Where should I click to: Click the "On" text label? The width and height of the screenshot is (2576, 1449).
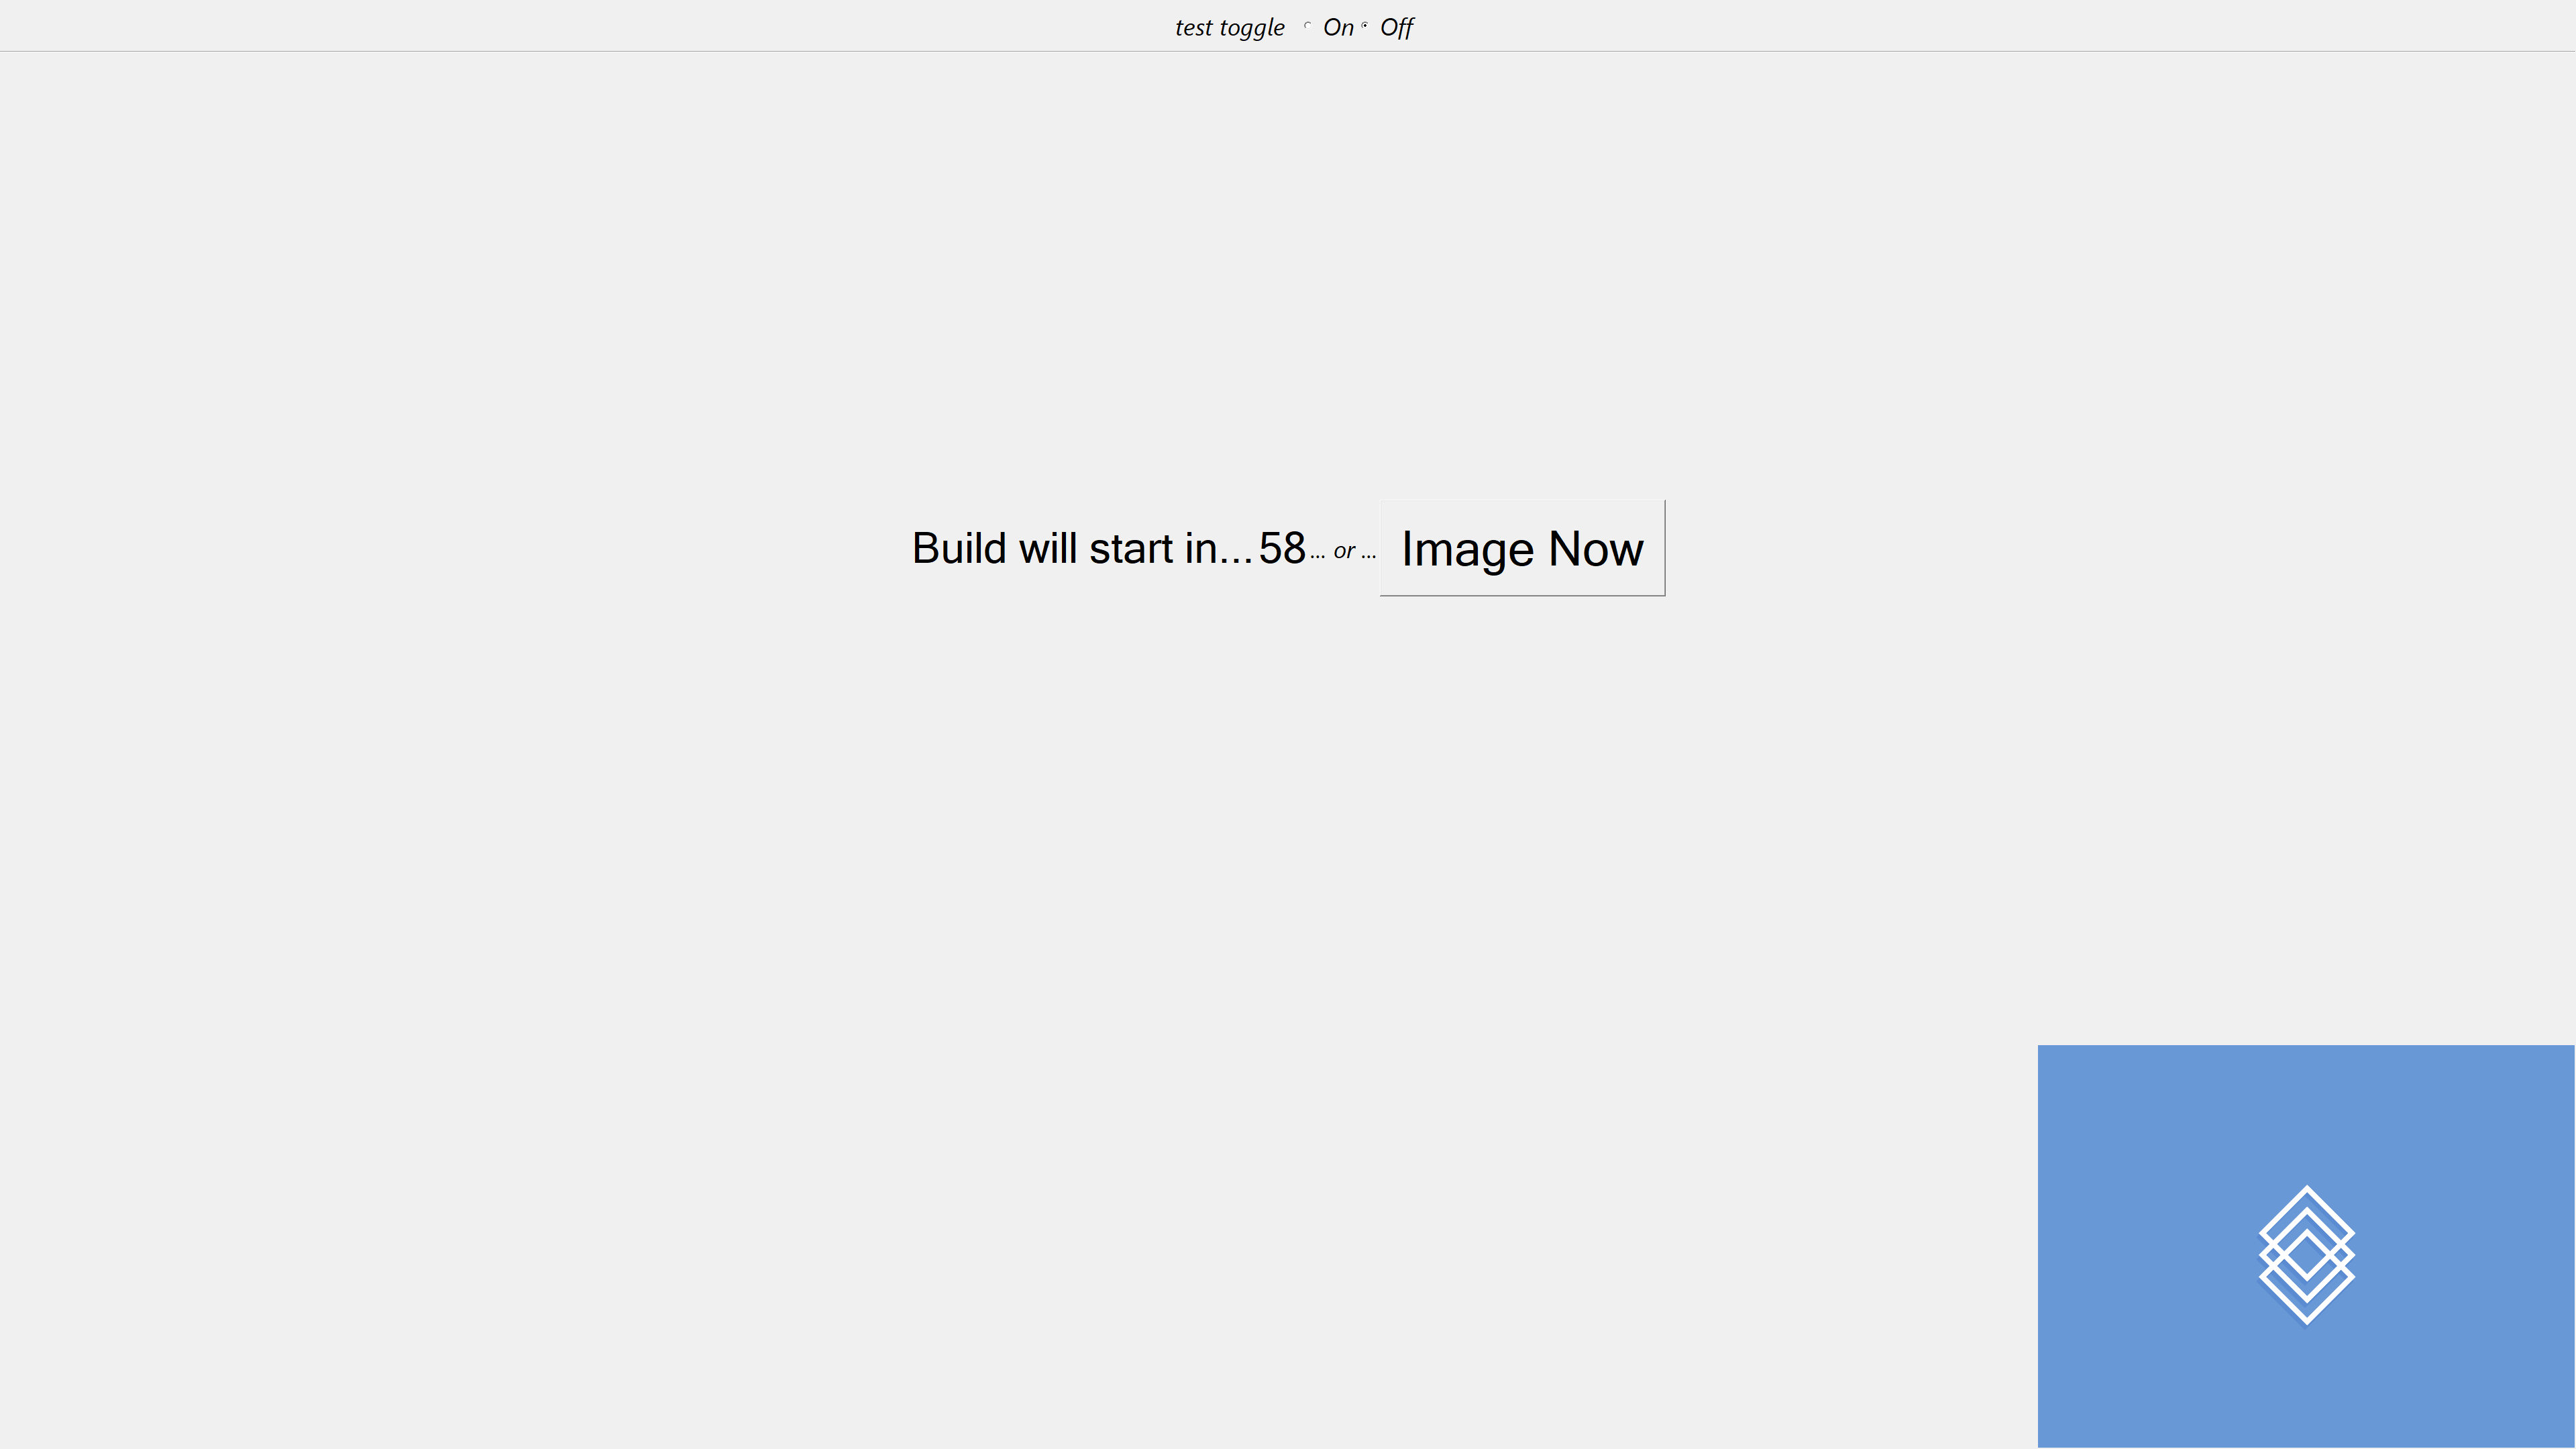tap(1338, 28)
